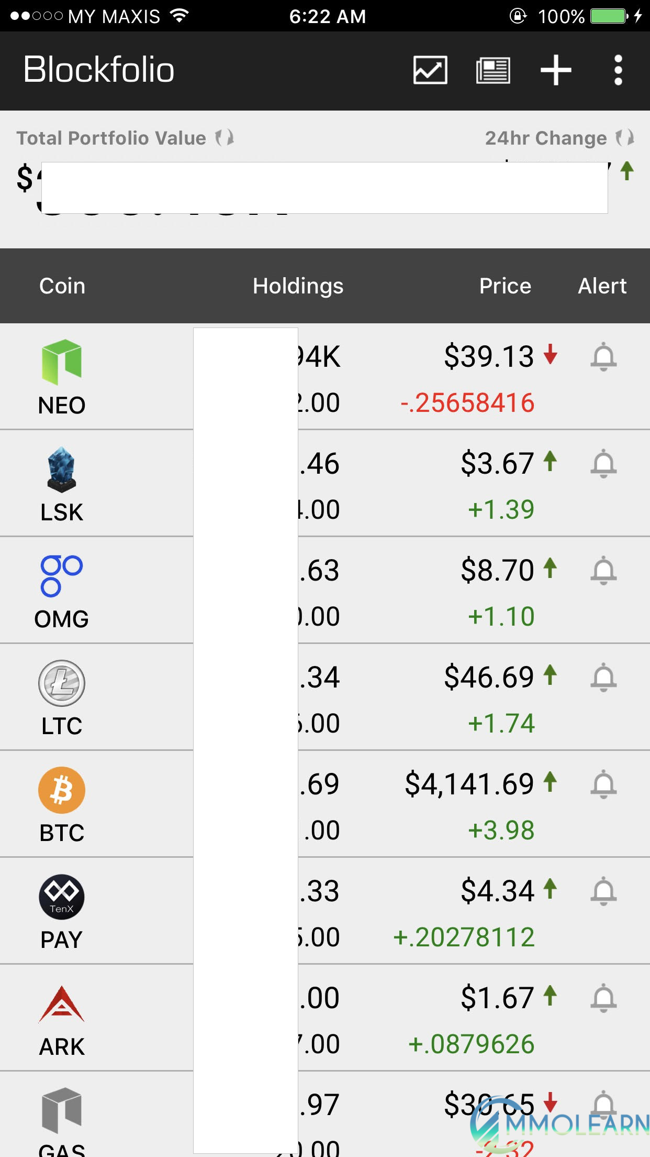650x1157 pixels.
Task: Open the news feed icon
Action: pos(493,70)
